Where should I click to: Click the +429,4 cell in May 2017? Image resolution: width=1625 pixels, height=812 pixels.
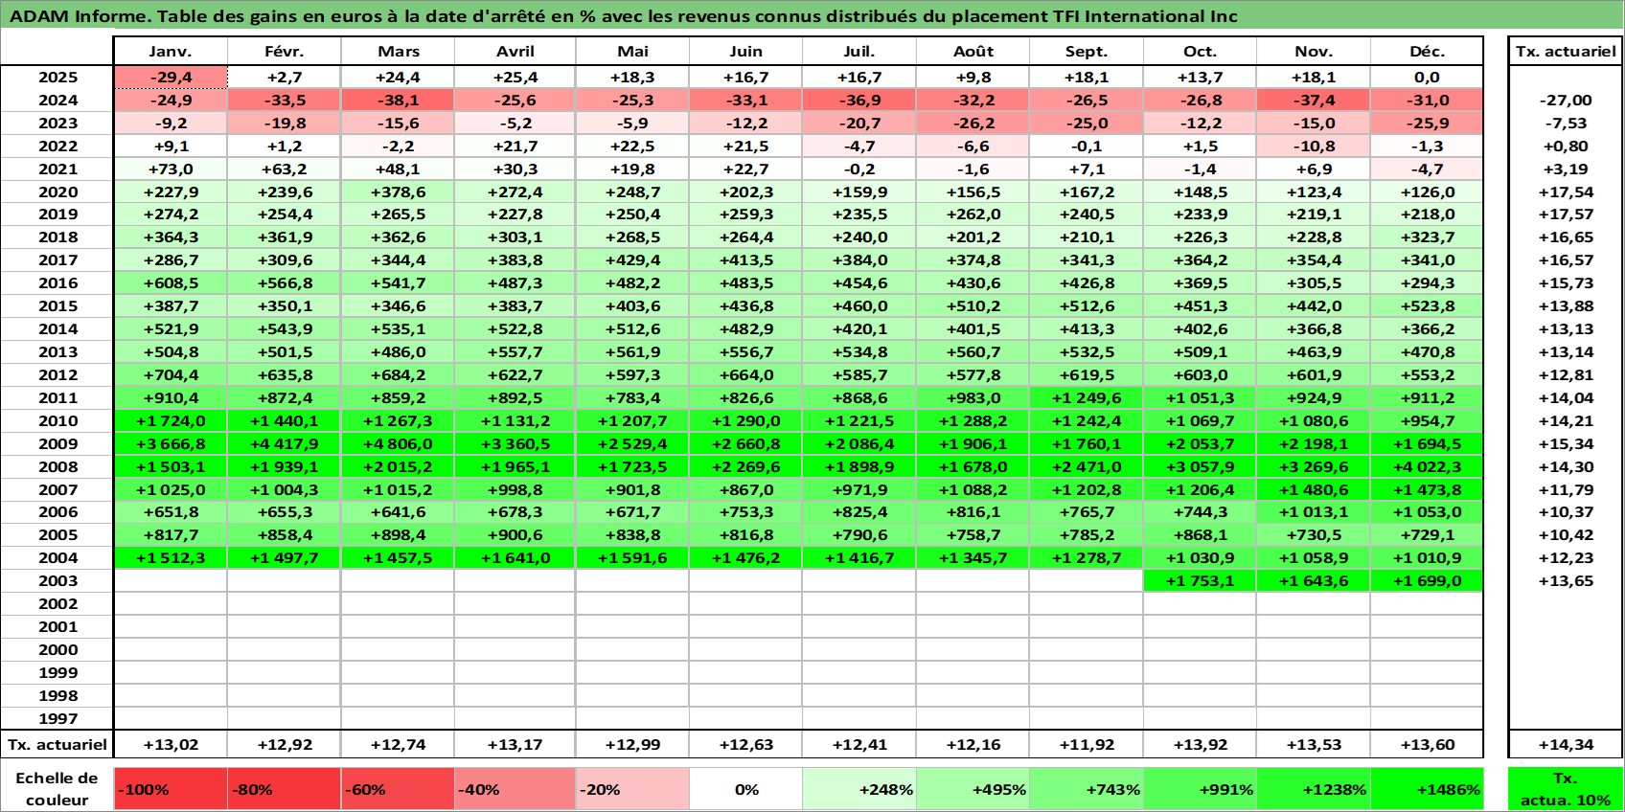tap(632, 260)
